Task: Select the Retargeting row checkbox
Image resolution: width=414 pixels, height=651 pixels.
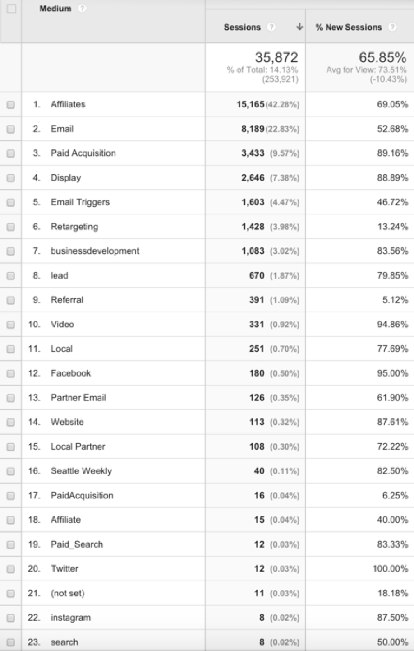Action: pos(11,227)
